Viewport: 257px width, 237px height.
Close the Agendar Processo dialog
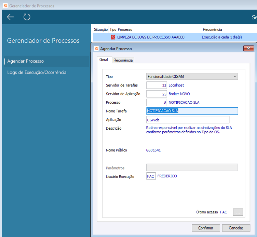(x=249, y=48)
